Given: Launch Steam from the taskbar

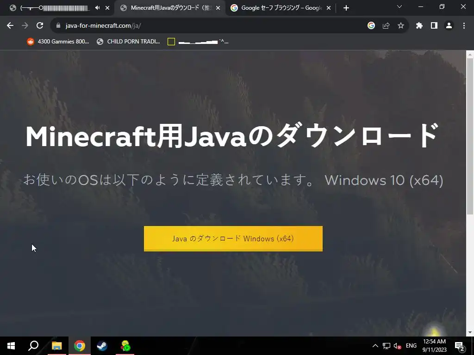Looking at the screenshot, I should click(102, 346).
